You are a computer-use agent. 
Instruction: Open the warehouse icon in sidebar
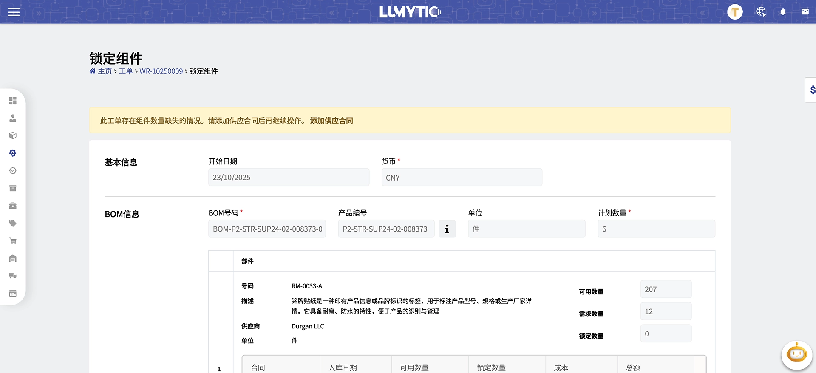[13, 258]
